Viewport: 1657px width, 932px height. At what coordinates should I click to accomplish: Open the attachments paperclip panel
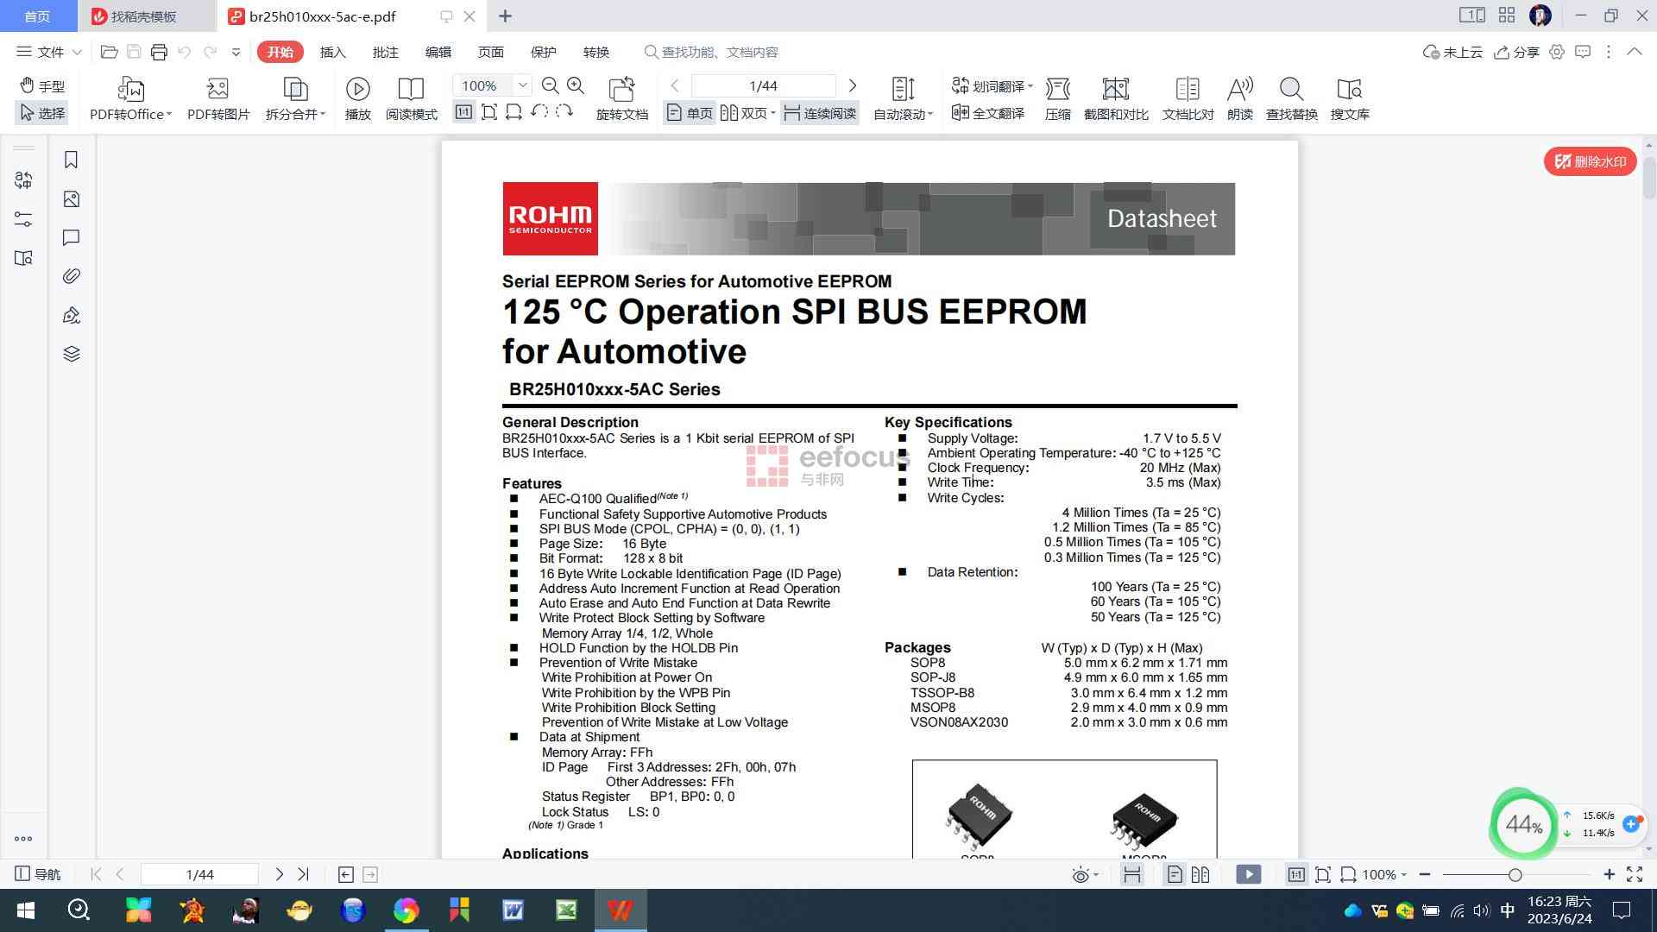tap(72, 276)
